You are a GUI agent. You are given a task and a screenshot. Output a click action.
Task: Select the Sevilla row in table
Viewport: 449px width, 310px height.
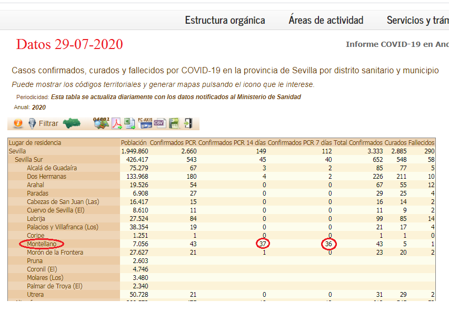point(18,151)
